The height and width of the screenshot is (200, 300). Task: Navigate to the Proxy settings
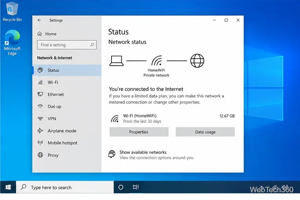67,155
